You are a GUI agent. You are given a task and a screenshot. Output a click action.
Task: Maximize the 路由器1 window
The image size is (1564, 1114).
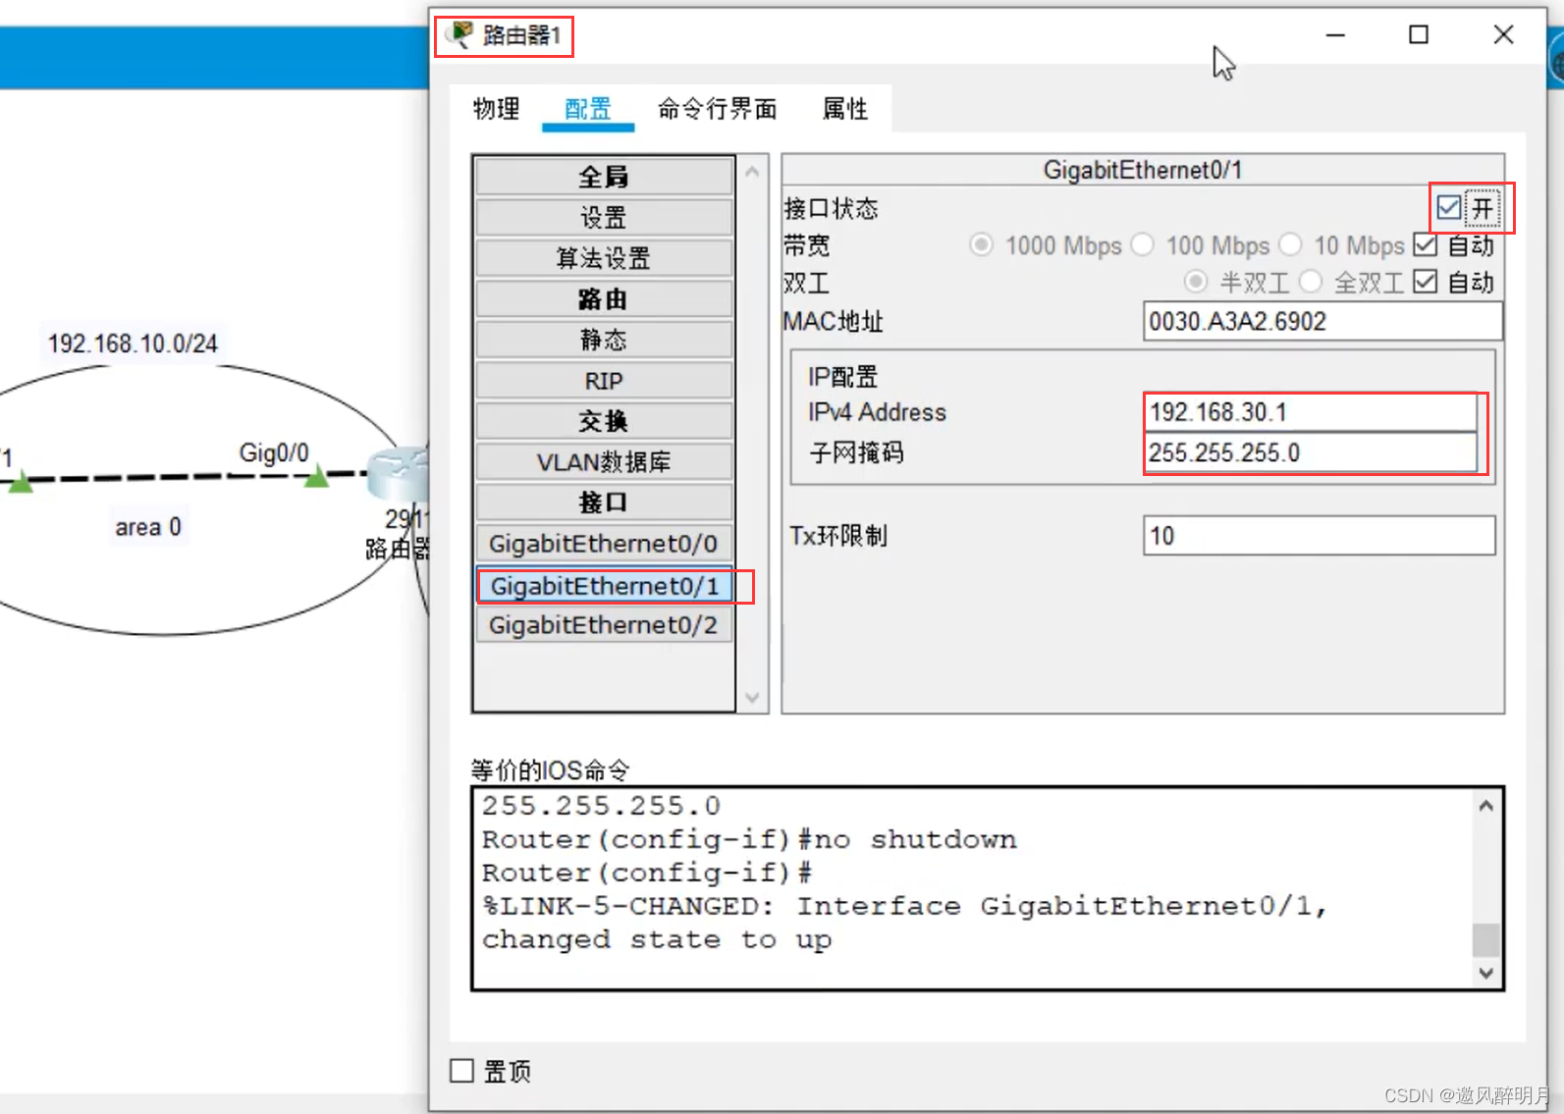1419,34
